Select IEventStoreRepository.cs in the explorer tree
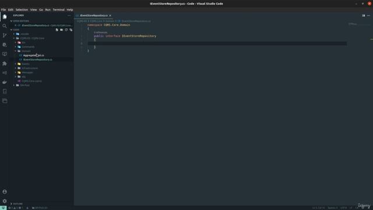373x210 pixels. click(37, 60)
